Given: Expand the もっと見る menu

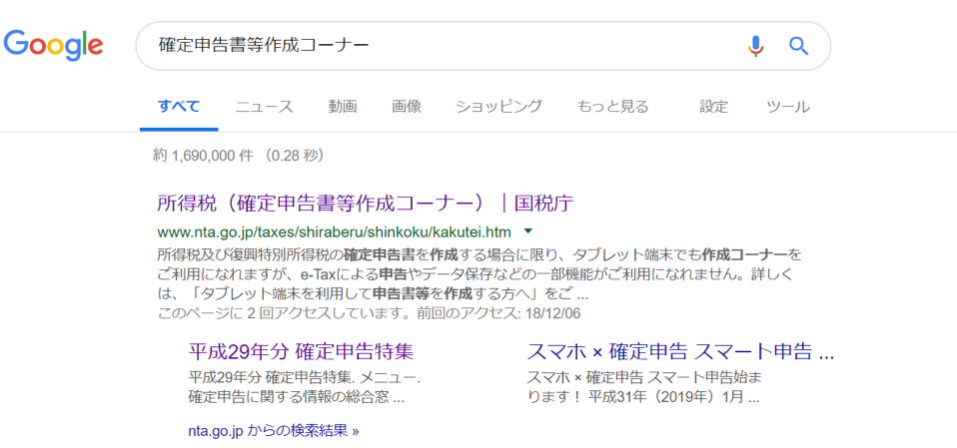Looking at the screenshot, I should pos(612,107).
